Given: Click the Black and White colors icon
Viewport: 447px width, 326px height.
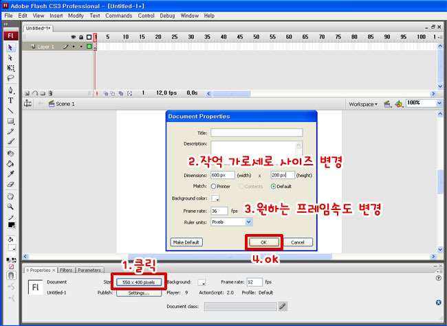Looking at the screenshot, I should (8, 260).
